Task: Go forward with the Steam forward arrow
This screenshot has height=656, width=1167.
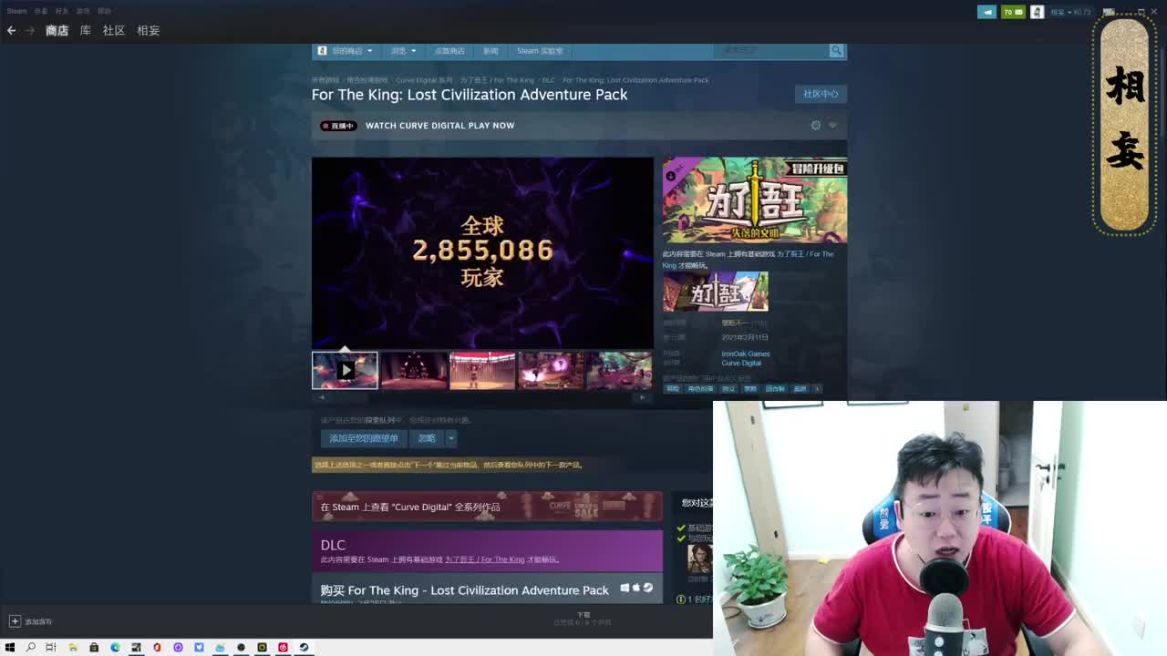Action: coord(29,30)
